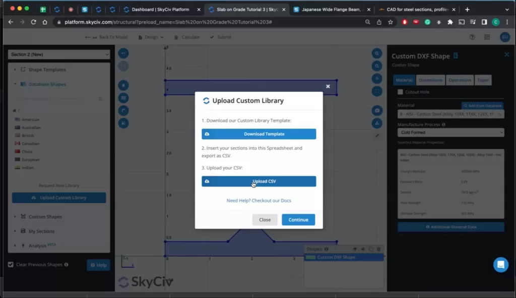
Task: Select the Australian shape library
Action: coord(31,128)
